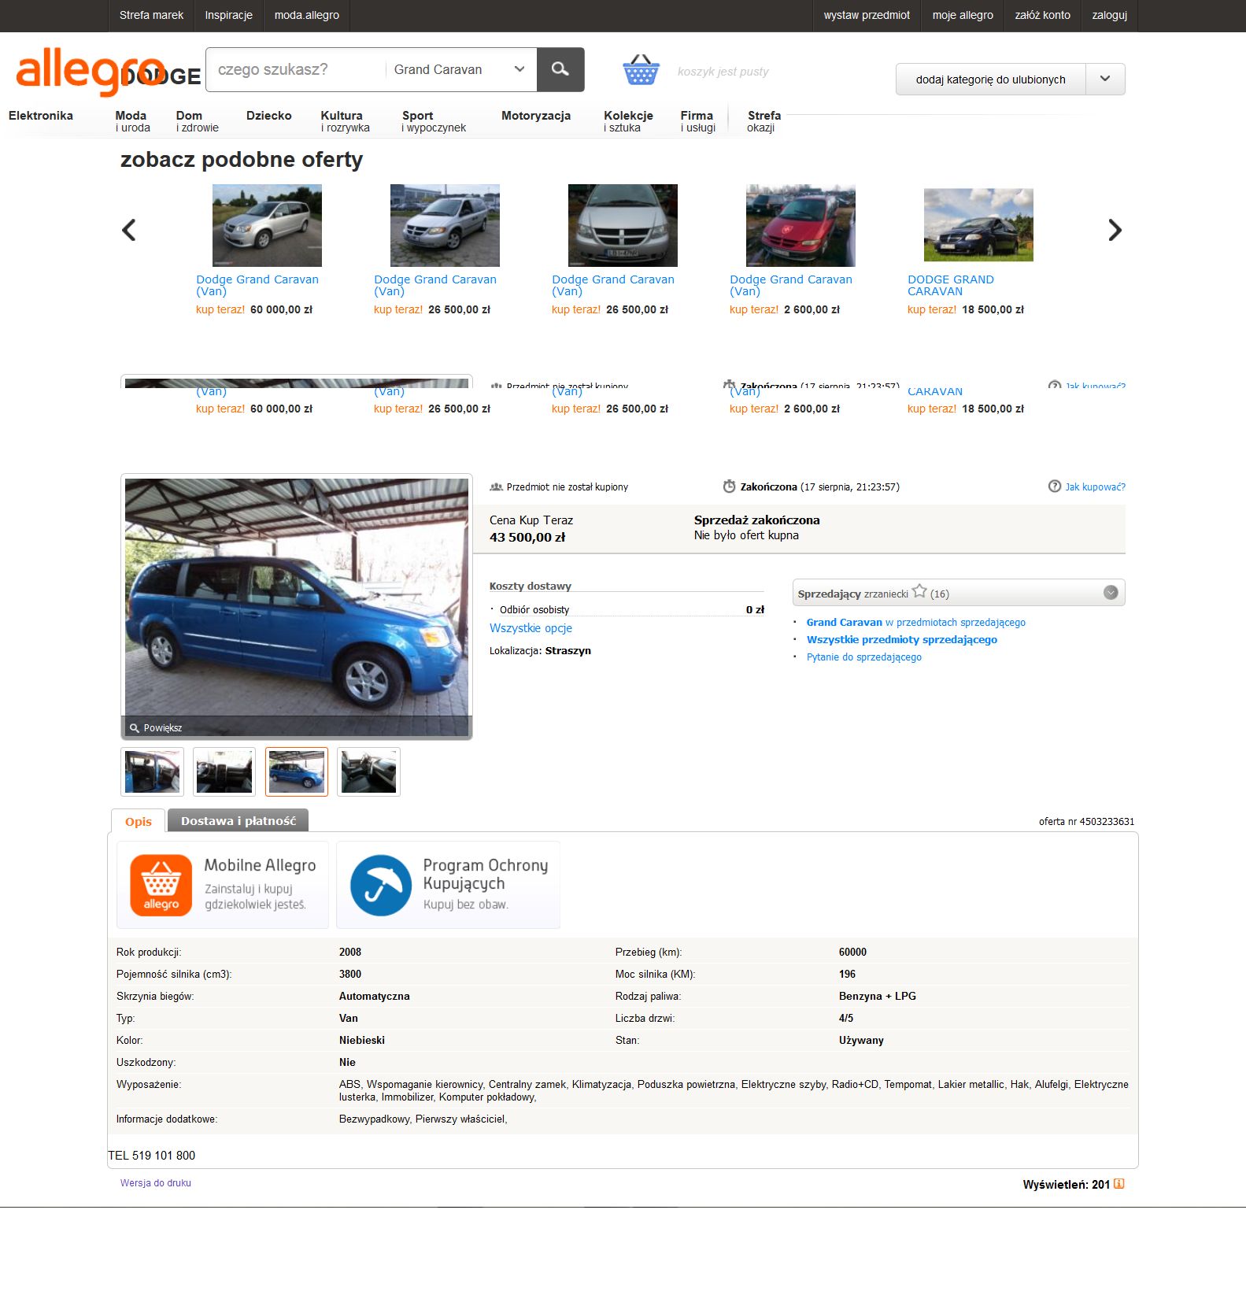The image size is (1246, 1306).
Task: Open the Kolekcje i sztuka menu
Action: click(x=628, y=121)
